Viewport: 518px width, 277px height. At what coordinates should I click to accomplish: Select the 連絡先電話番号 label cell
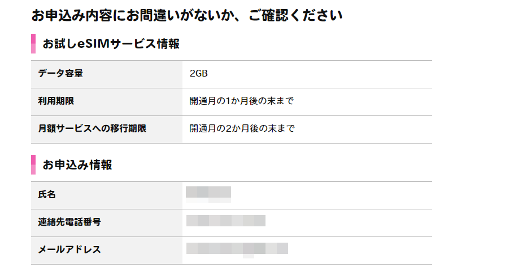[x=107, y=223]
